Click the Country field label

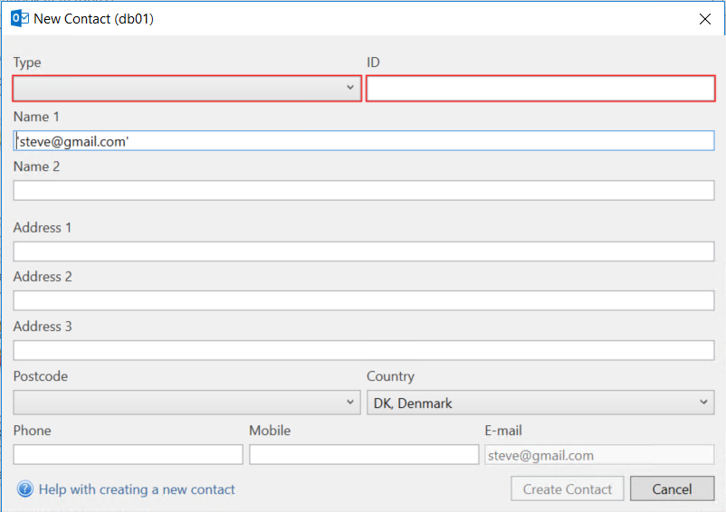[390, 376]
